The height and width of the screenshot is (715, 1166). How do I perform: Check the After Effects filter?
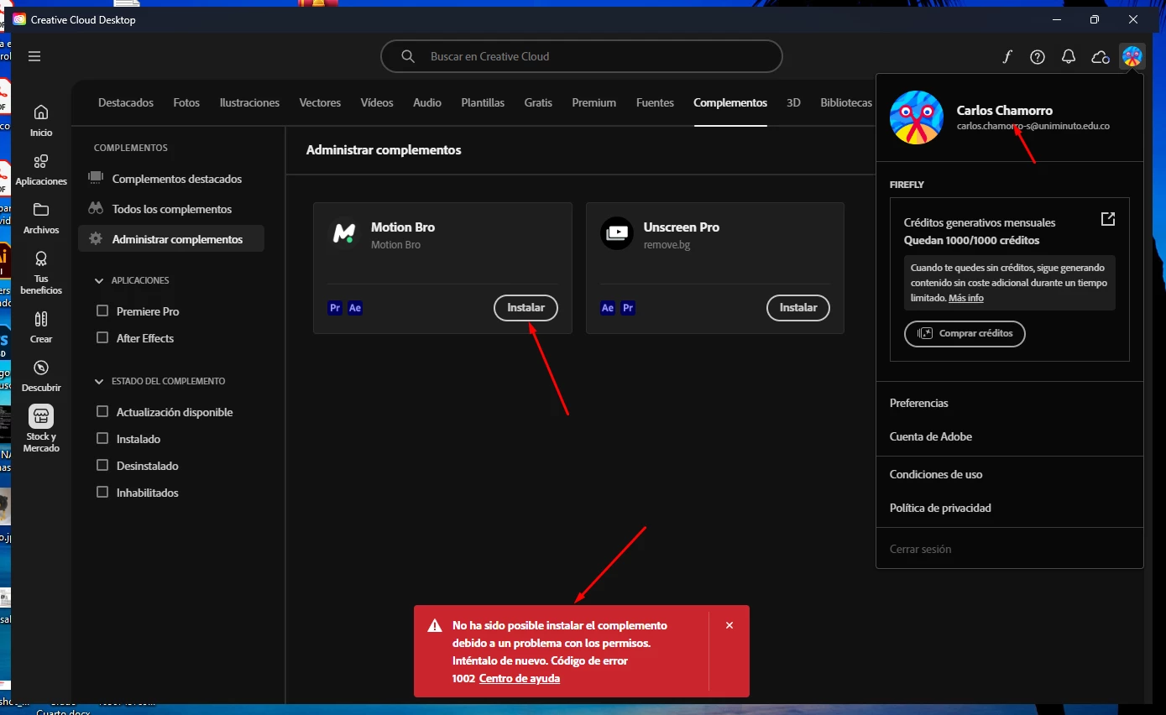tap(102, 338)
